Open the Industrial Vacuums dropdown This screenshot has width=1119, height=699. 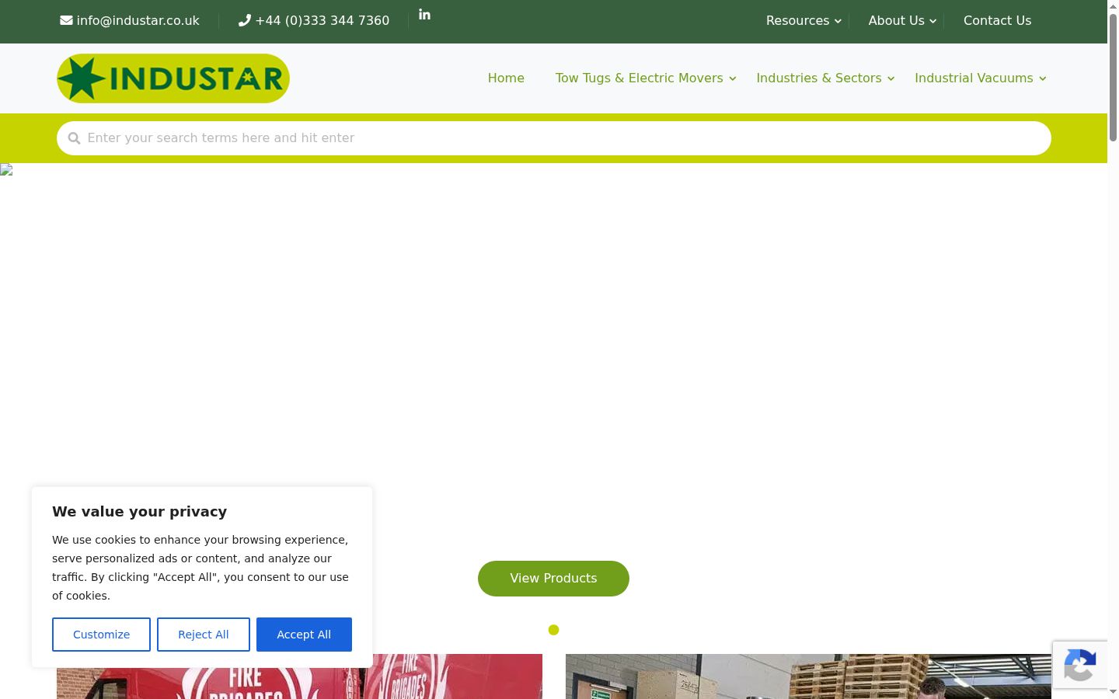click(981, 78)
